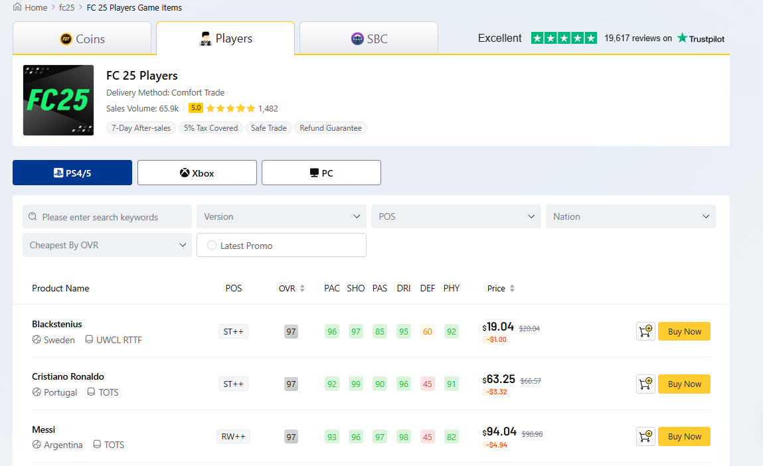763x466 pixels.
Task: Buy Now for Blackstenius
Action: click(684, 331)
